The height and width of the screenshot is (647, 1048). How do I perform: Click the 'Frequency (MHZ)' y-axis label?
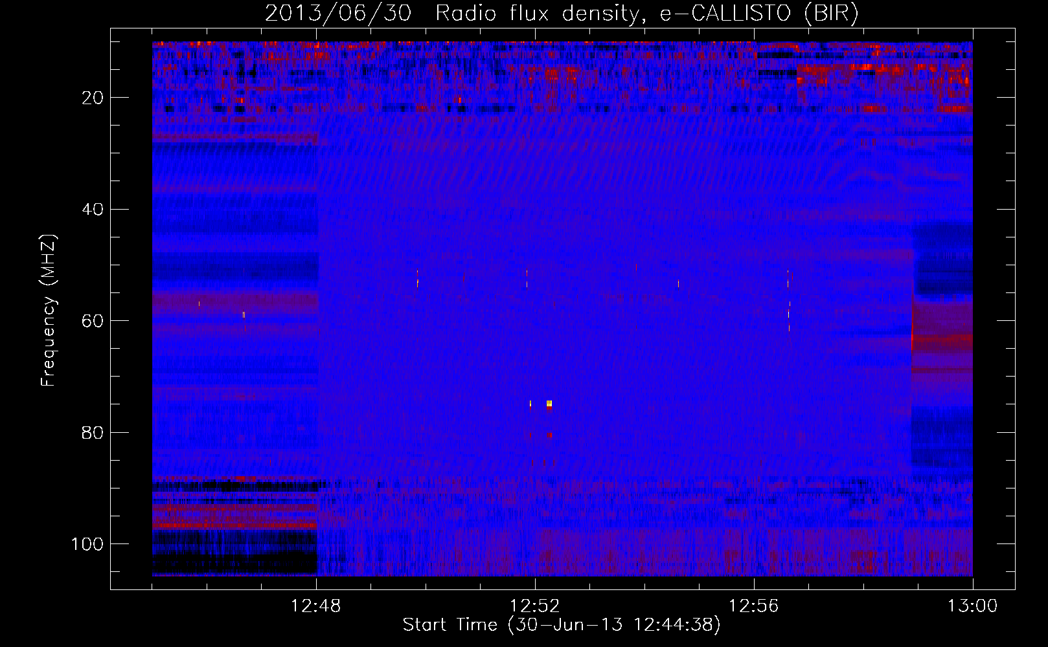point(49,311)
